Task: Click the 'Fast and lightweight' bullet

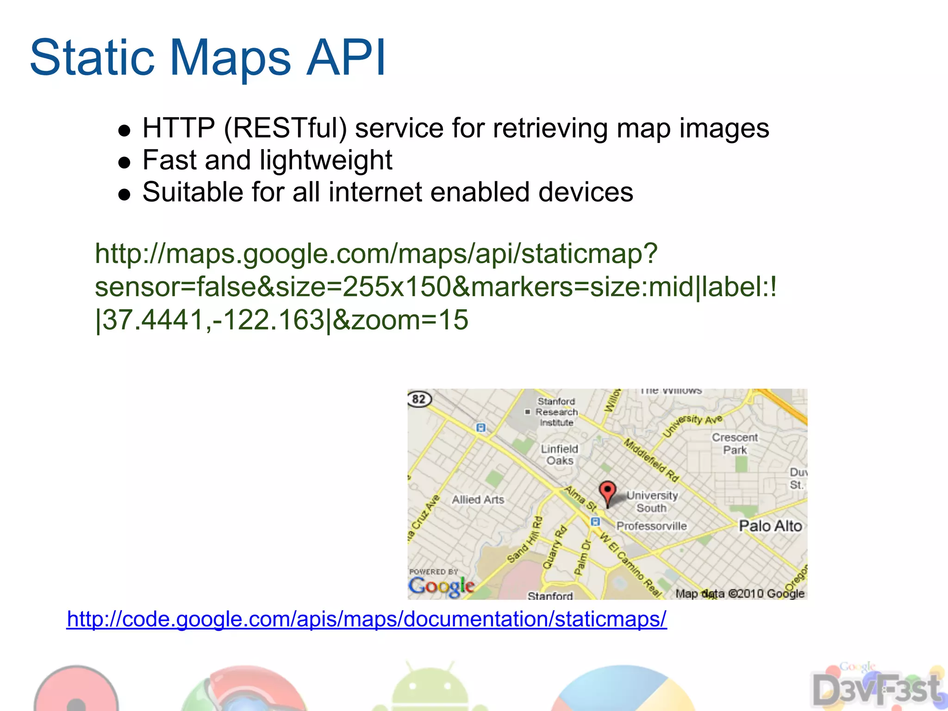Action: (x=267, y=160)
